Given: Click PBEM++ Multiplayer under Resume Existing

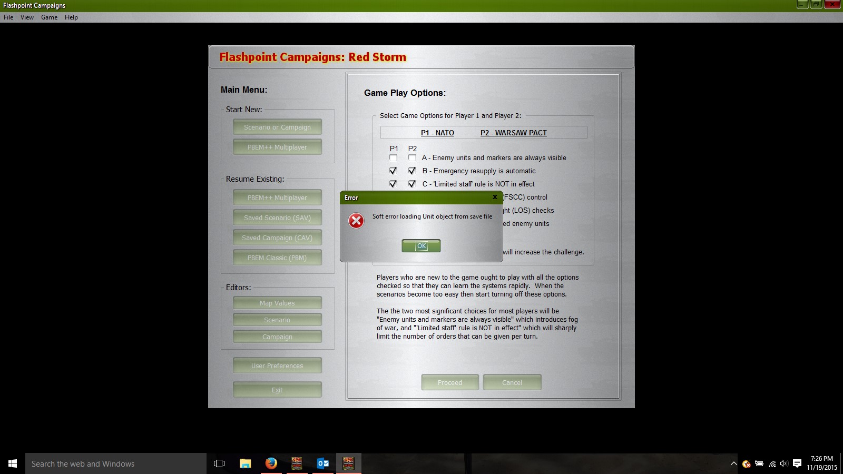Looking at the screenshot, I should click(x=277, y=197).
